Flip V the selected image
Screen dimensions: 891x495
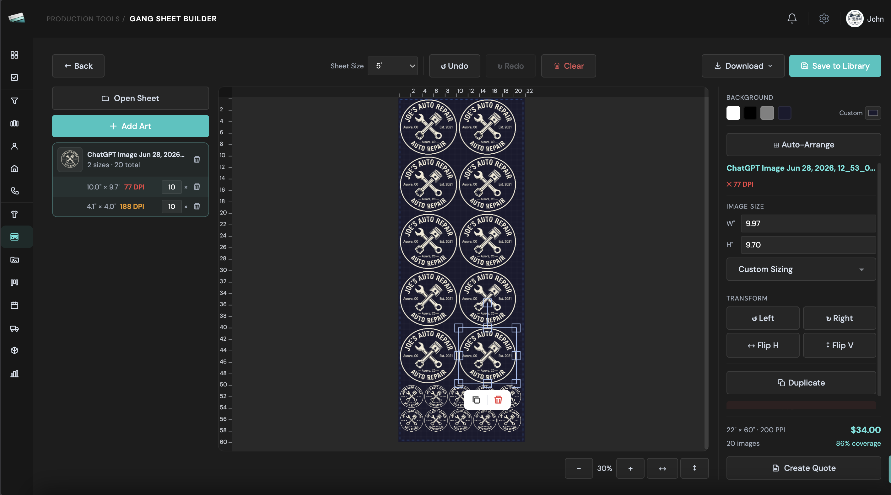[x=840, y=345]
